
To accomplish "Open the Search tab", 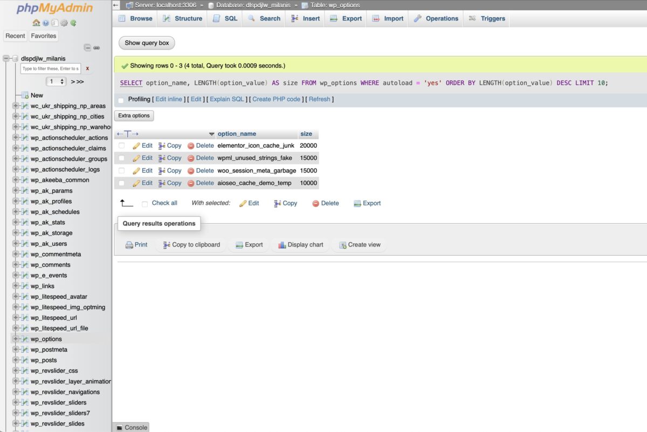I will (264, 18).
